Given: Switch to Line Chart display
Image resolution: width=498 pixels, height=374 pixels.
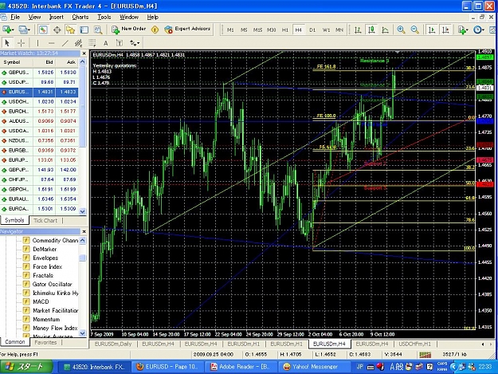Looking at the screenshot, I should tap(385, 30).
